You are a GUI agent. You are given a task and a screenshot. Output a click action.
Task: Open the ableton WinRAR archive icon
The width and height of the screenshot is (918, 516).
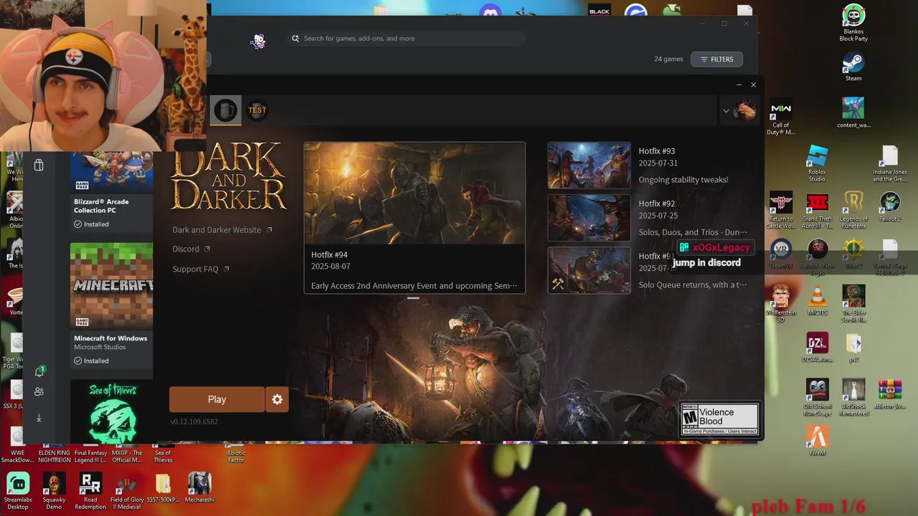[889, 393]
